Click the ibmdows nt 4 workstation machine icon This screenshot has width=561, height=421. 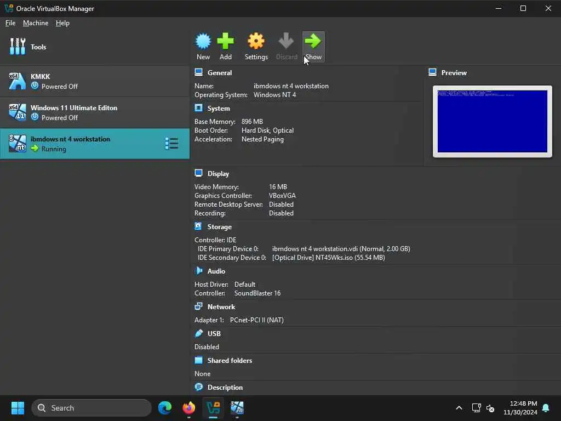(x=18, y=144)
